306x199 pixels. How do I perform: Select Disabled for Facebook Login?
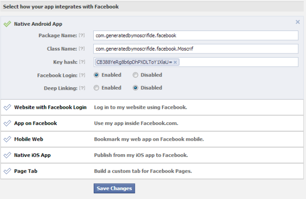tap(135, 75)
